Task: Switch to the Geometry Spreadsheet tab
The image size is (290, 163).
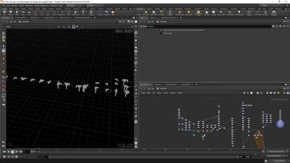Action: (82, 18)
